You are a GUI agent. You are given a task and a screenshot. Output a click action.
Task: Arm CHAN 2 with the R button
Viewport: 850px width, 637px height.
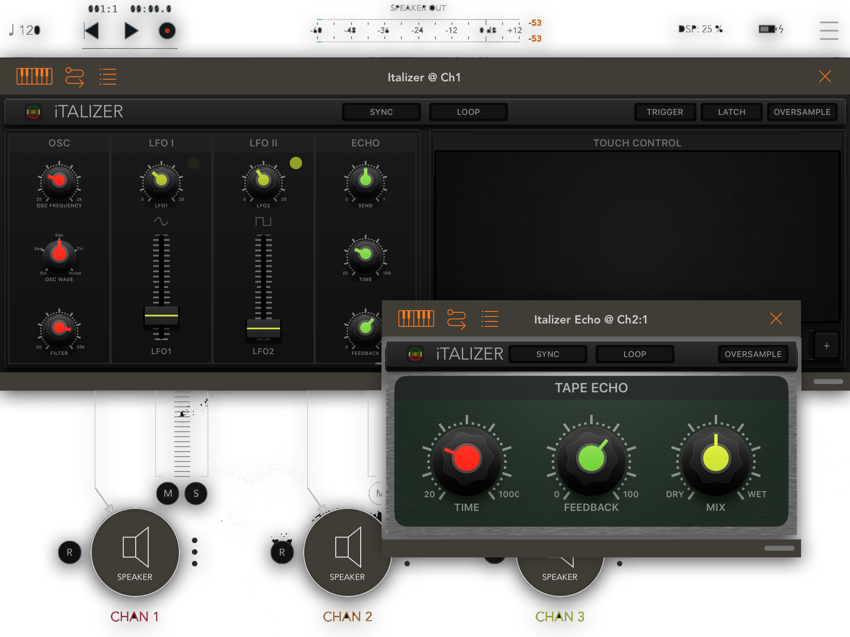point(282,552)
